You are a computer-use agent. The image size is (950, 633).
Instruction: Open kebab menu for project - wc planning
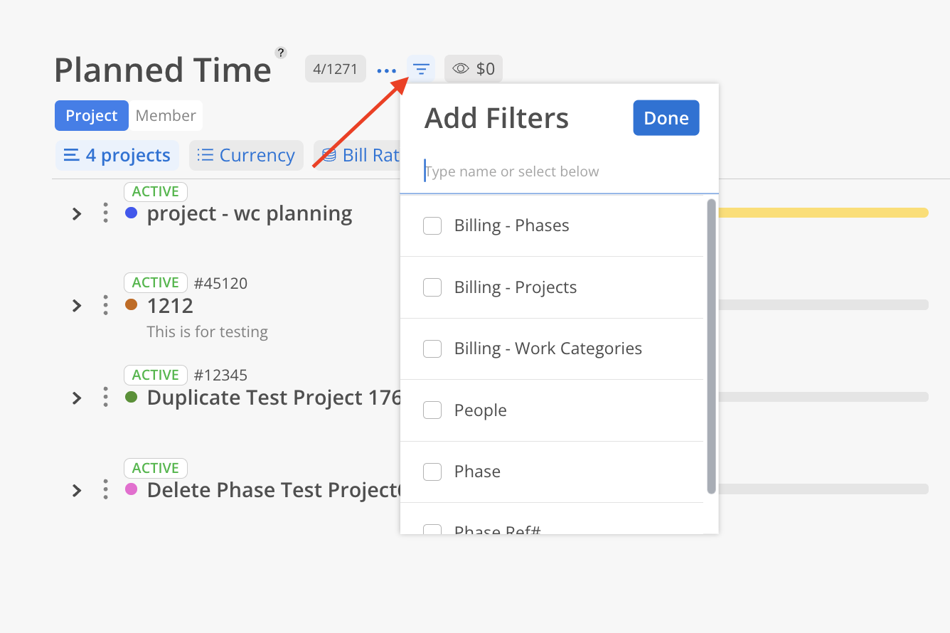point(105,213)
